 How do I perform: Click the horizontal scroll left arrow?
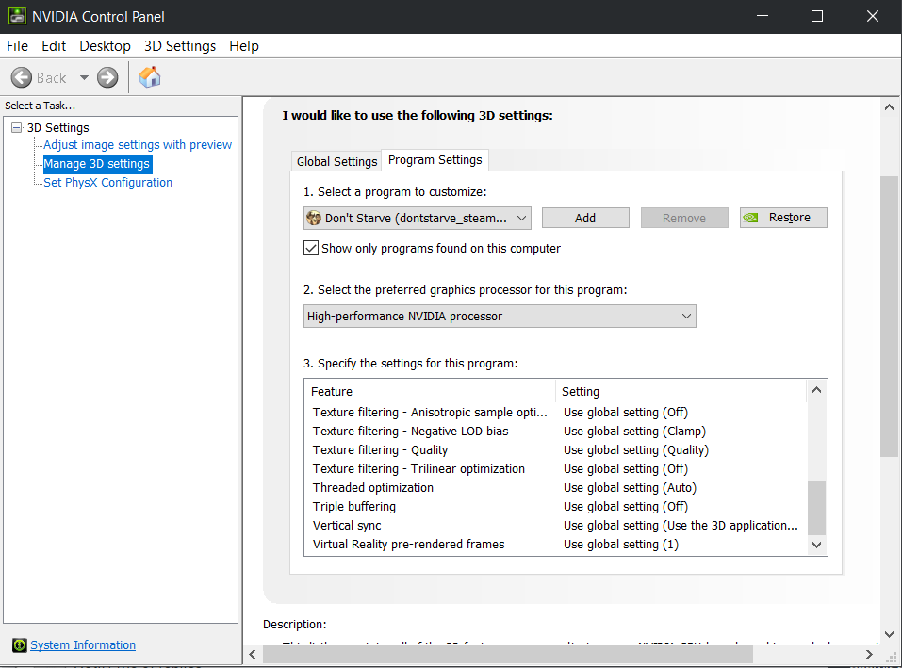click(x=253, y=654)
